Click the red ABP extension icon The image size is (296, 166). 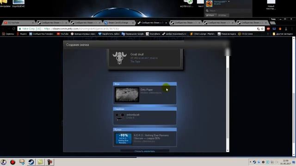pos(268,29)
